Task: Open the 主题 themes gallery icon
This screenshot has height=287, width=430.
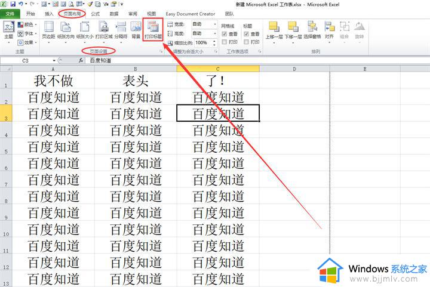Action: coord(8,27)
